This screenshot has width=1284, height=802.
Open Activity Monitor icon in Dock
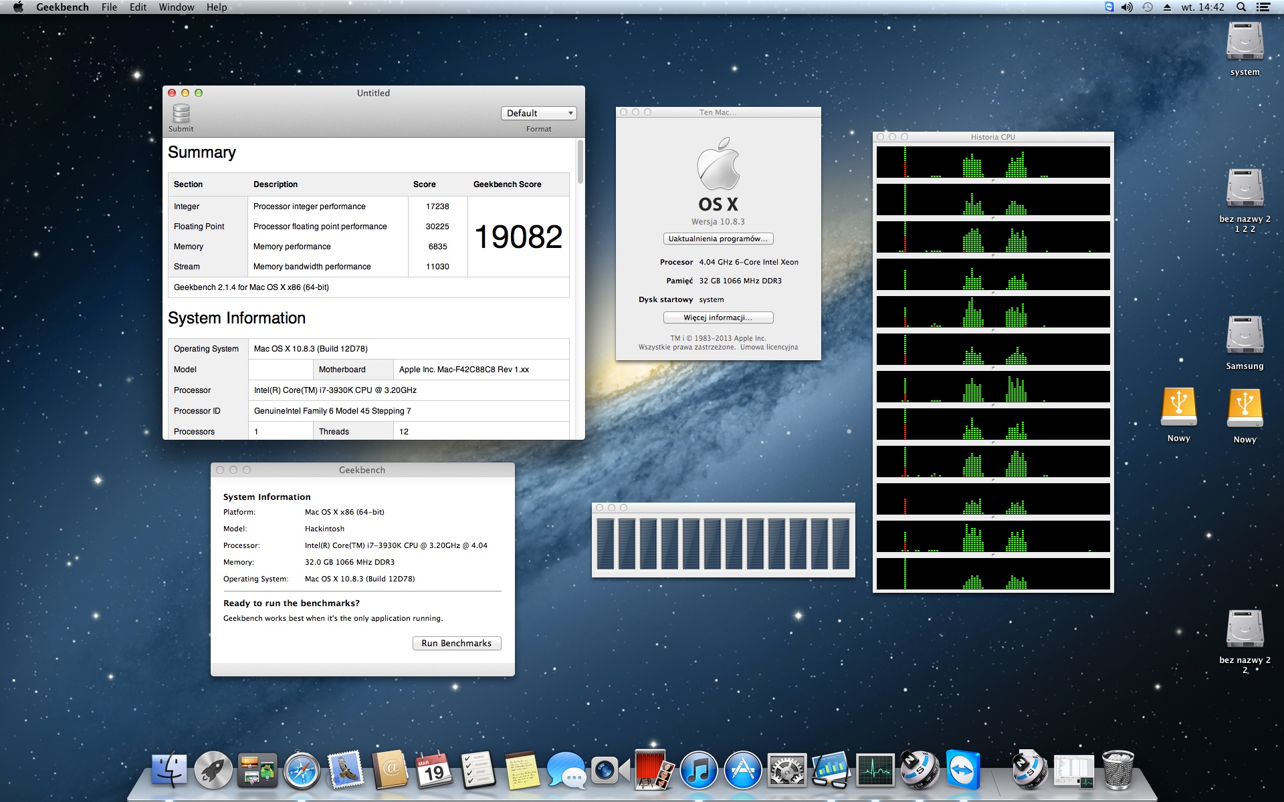875,770
